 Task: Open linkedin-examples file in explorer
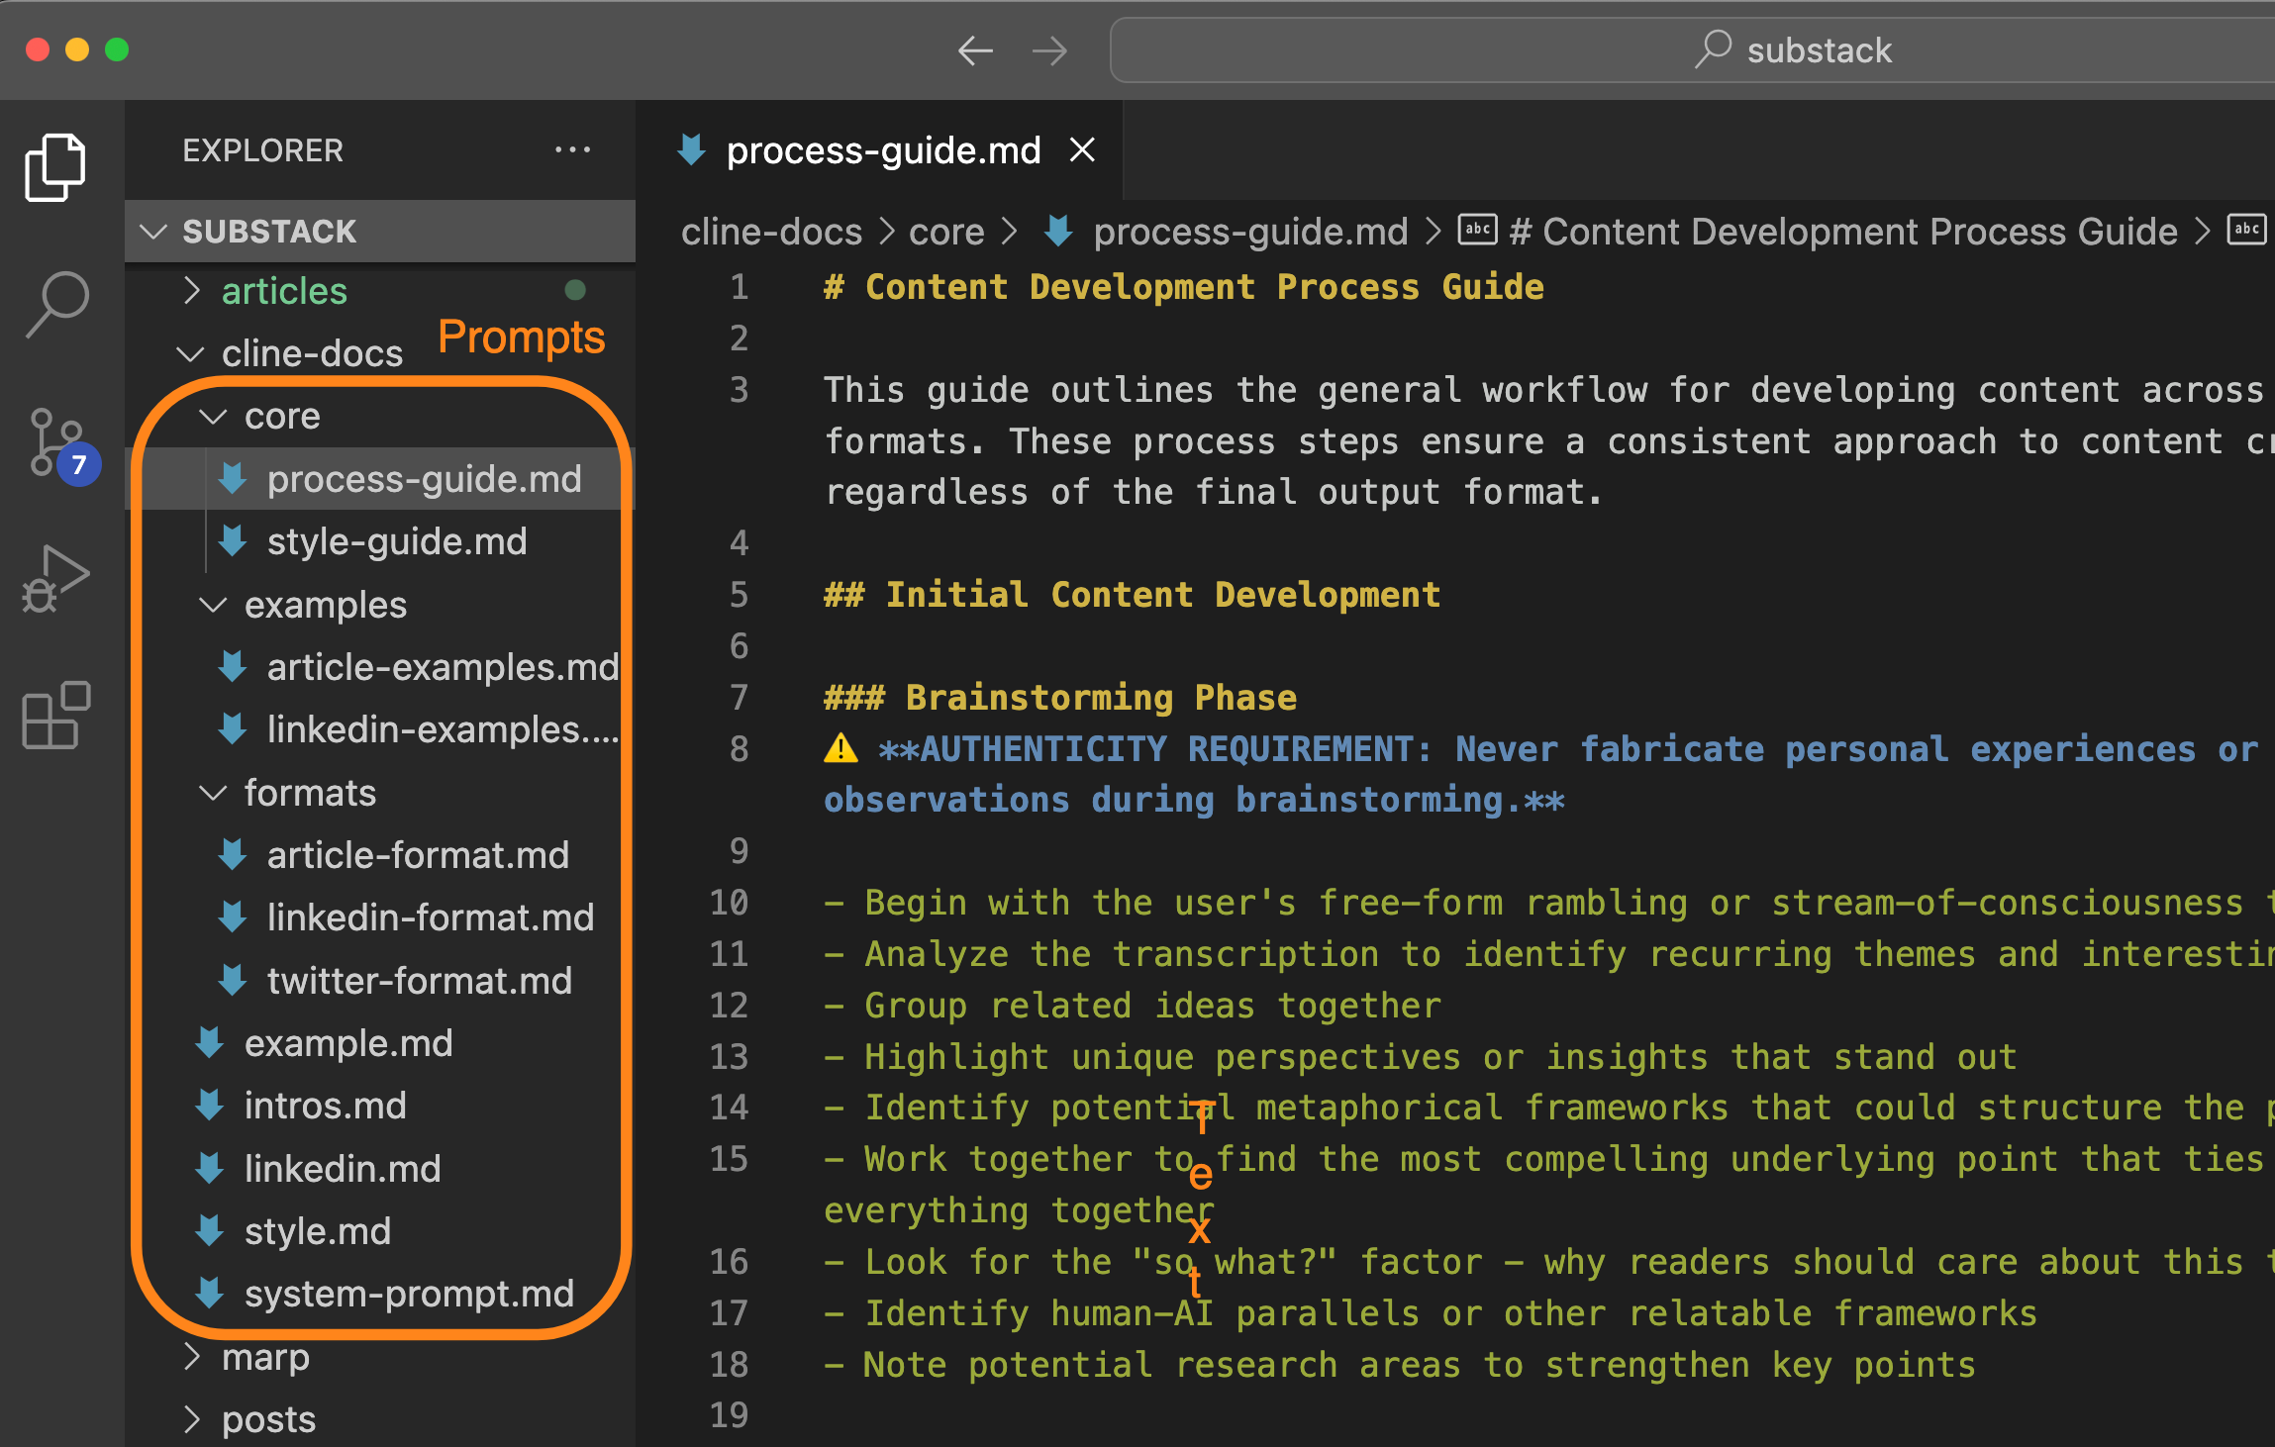point(380,729)
